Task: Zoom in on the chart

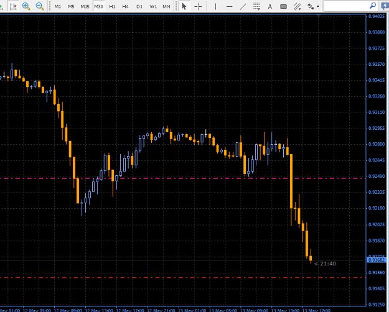Action: click(x=26, y=6)
